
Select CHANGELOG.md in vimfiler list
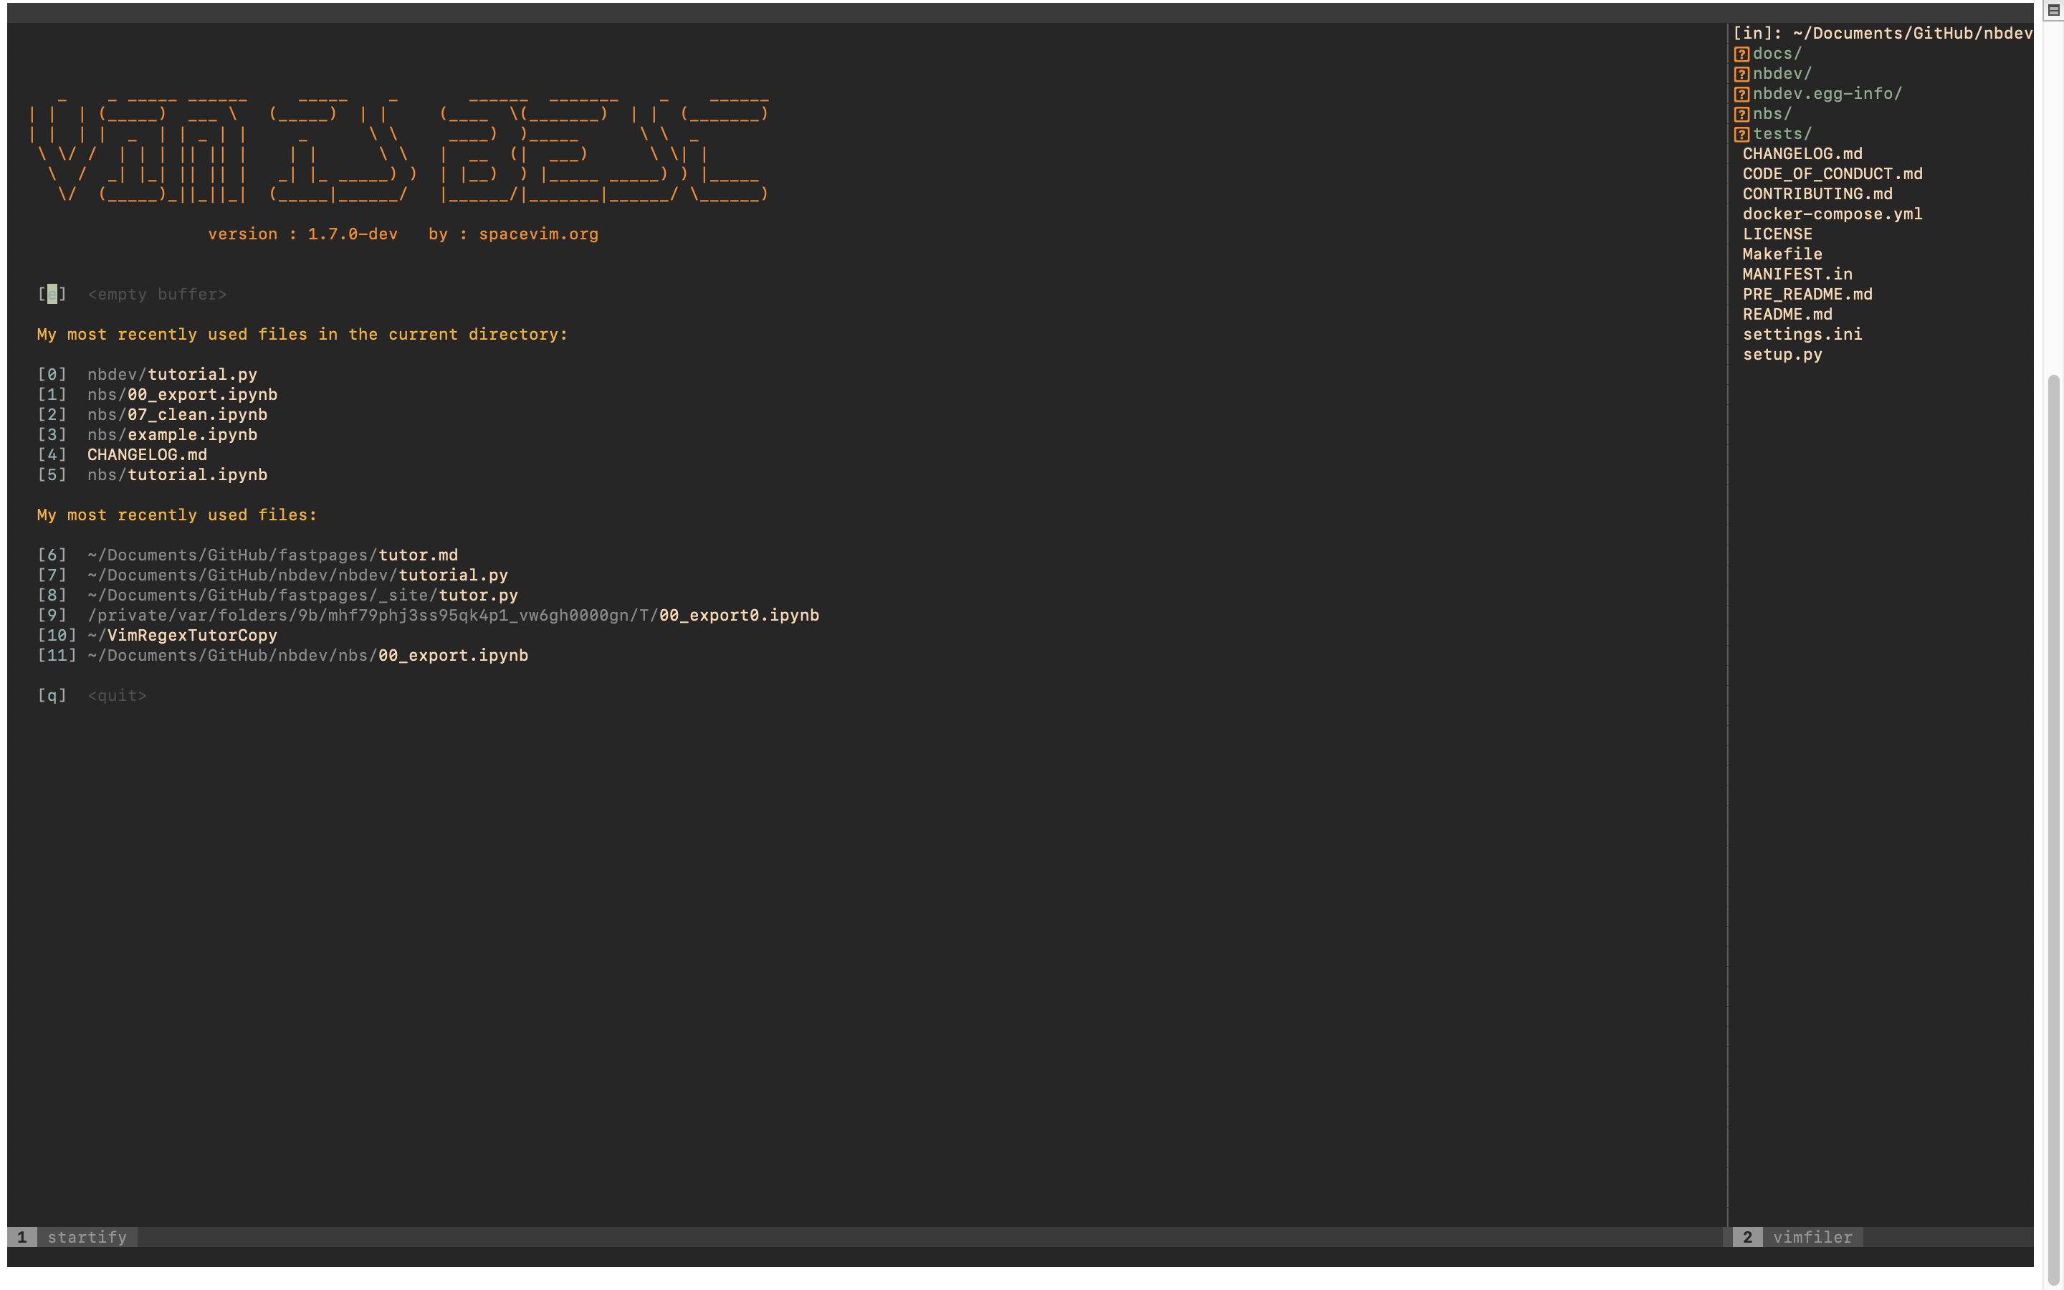pyautogui.click(x=1802, y=154)
